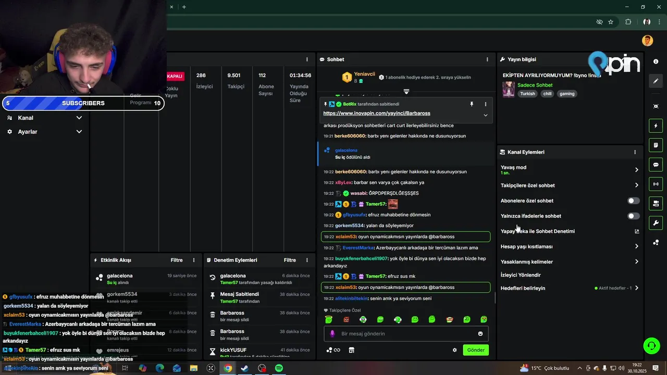
Task: Collapse the pinned message chevron
Action: 486,115
